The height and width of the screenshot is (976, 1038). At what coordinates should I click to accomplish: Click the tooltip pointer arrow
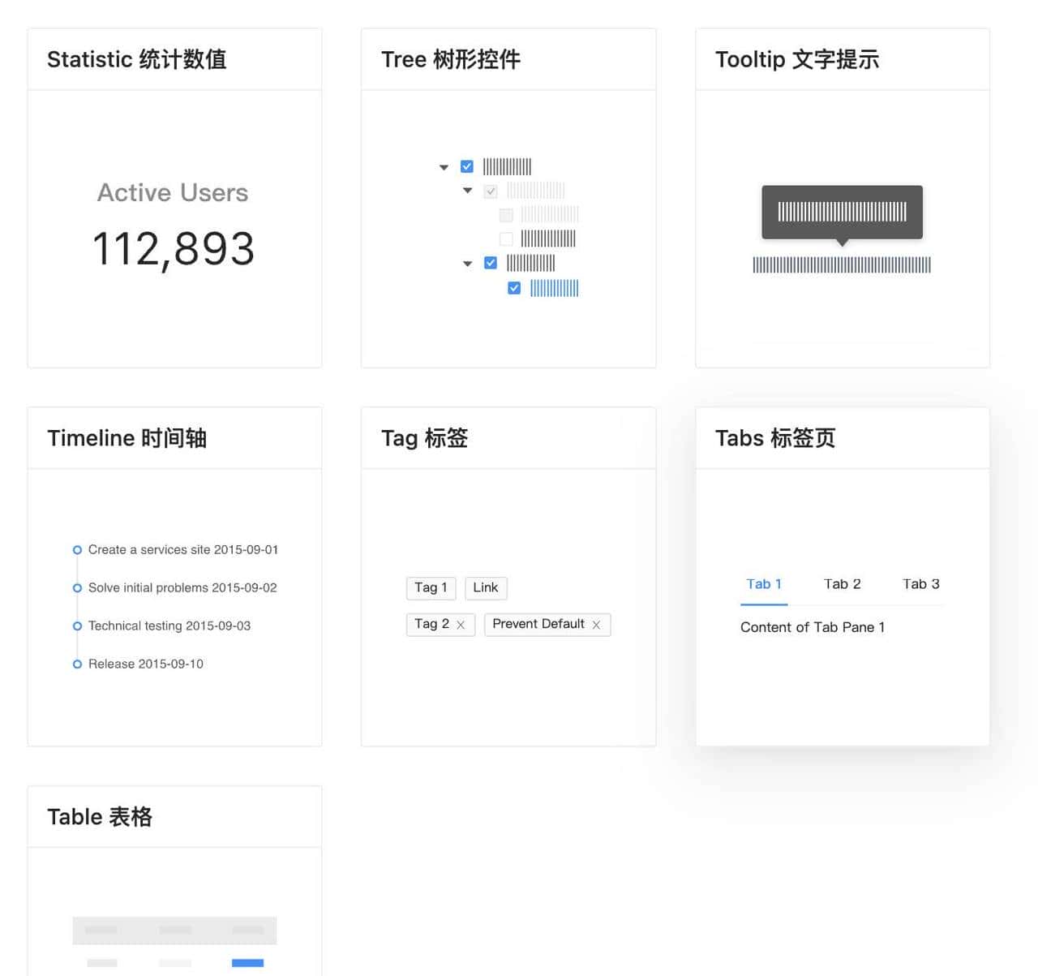841,241
